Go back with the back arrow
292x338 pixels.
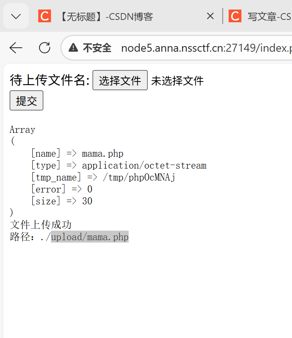[16, 48]
